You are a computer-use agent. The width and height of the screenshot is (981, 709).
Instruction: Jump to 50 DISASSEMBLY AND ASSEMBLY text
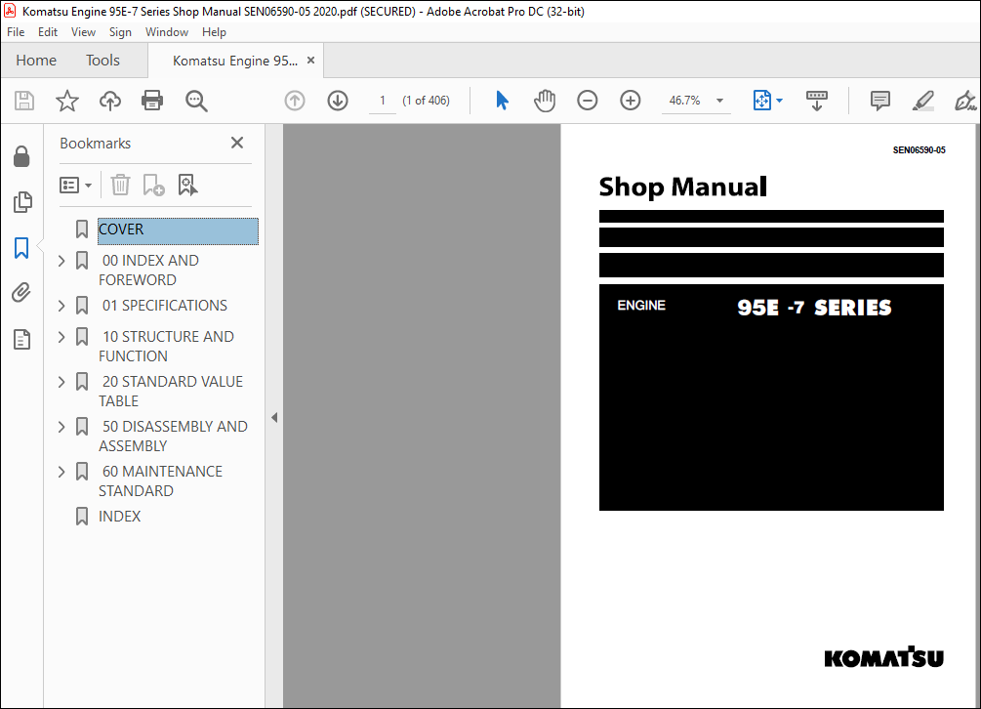coord(174,437)
